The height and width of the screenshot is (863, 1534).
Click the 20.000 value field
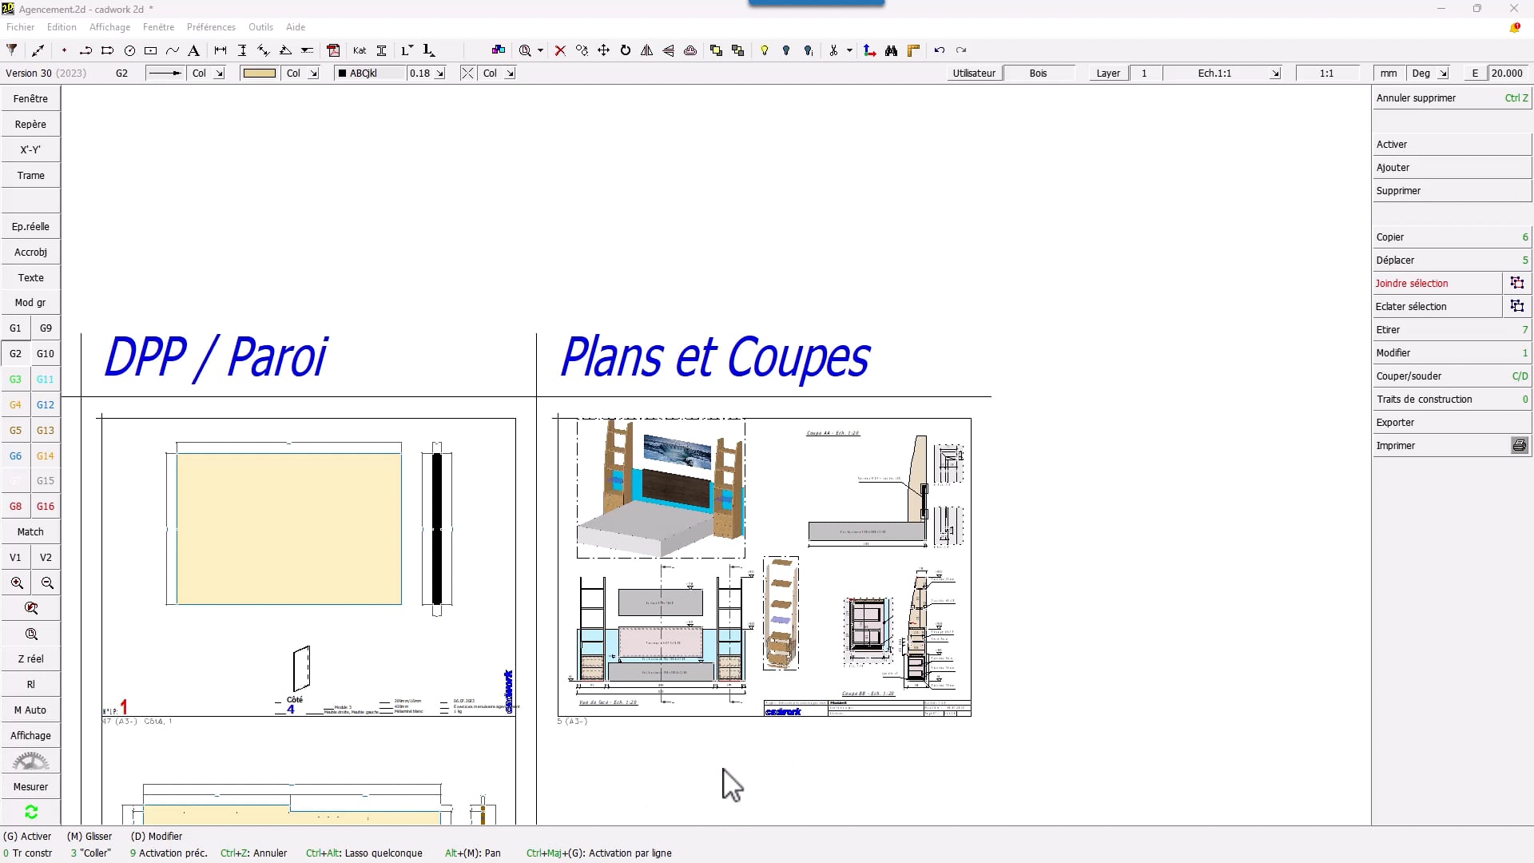(x=1507, y=73)
